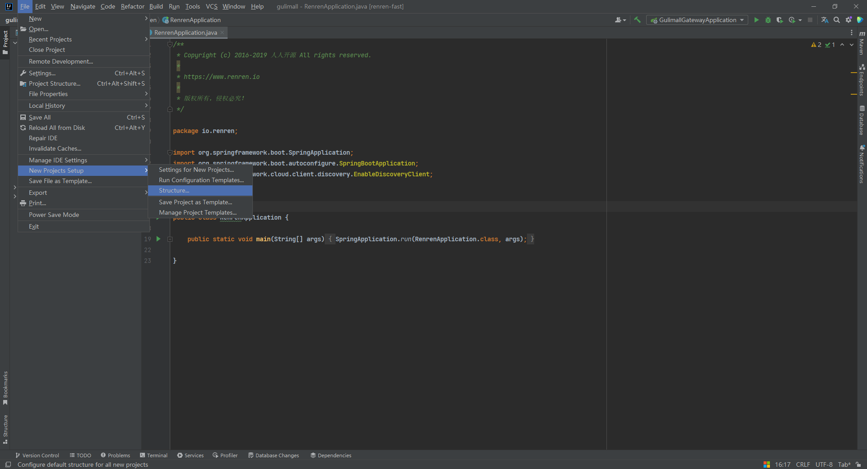Close the RenrenApplication.java editor tab

tap(222, 32)
